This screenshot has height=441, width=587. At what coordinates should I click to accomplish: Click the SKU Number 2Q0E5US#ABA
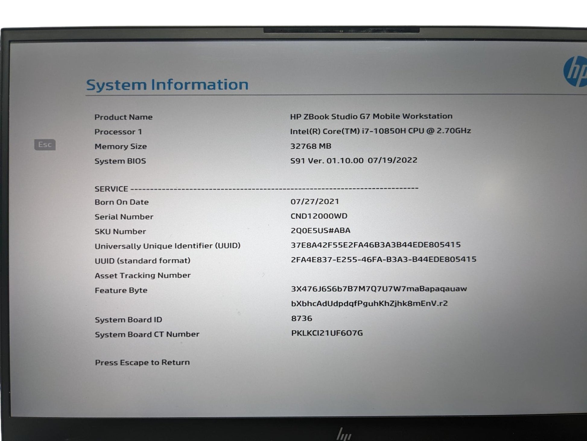click(320, 230)
